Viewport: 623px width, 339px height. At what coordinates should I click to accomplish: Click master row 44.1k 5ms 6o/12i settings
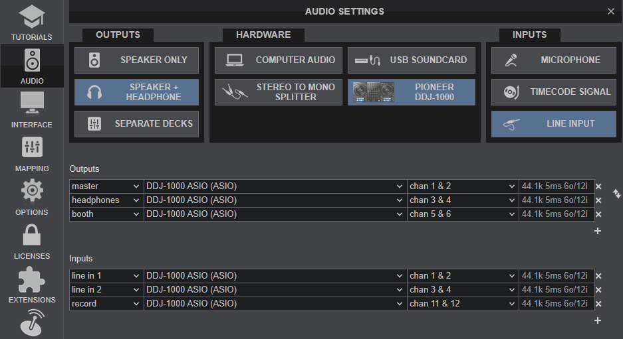click(x=557, y=186)
